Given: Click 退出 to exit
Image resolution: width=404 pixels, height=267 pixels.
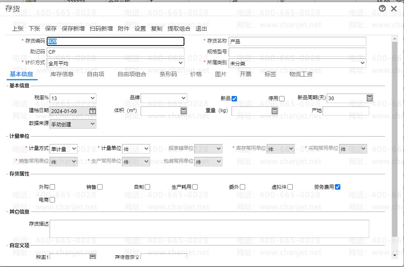Looking at the screenshot, I should click(x=201, y=29).
